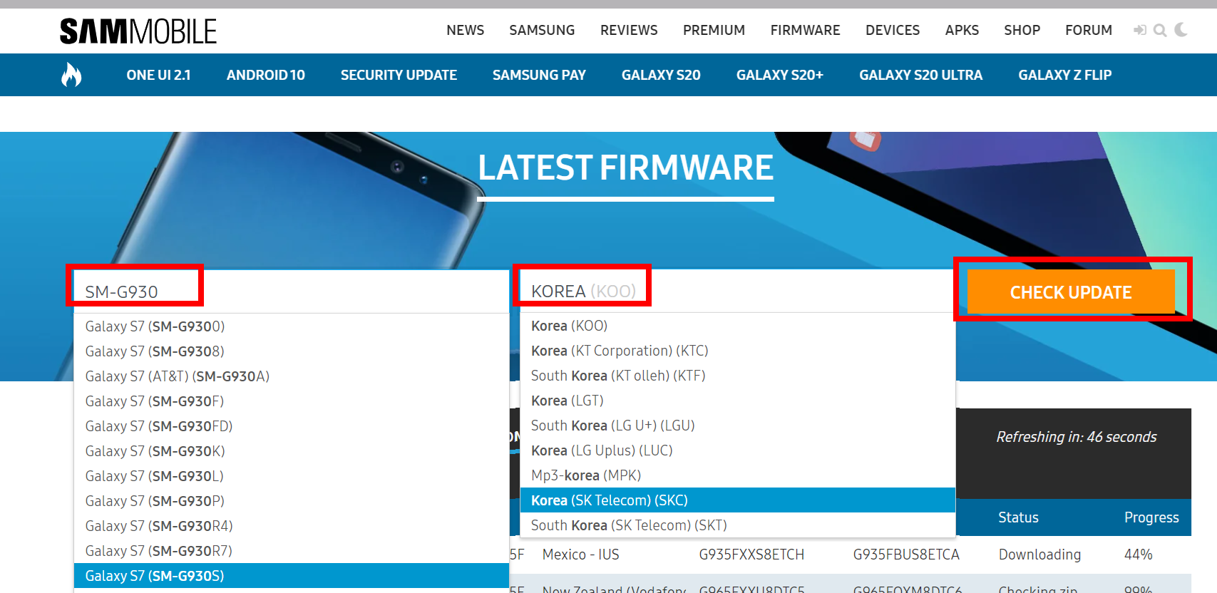Select highlighted Galaxy S7 (SM-G930S) option
1217x593 pixels.
coord(292,576)
